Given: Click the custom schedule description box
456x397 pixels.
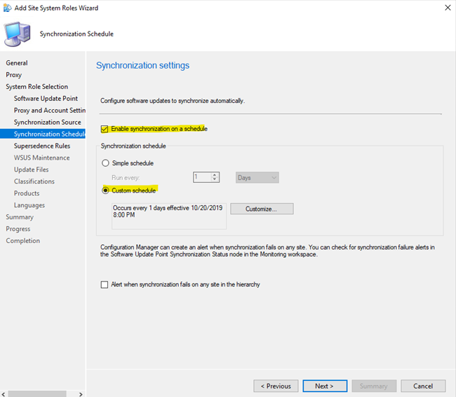Looking at the screenshot, I should (169, 216).
